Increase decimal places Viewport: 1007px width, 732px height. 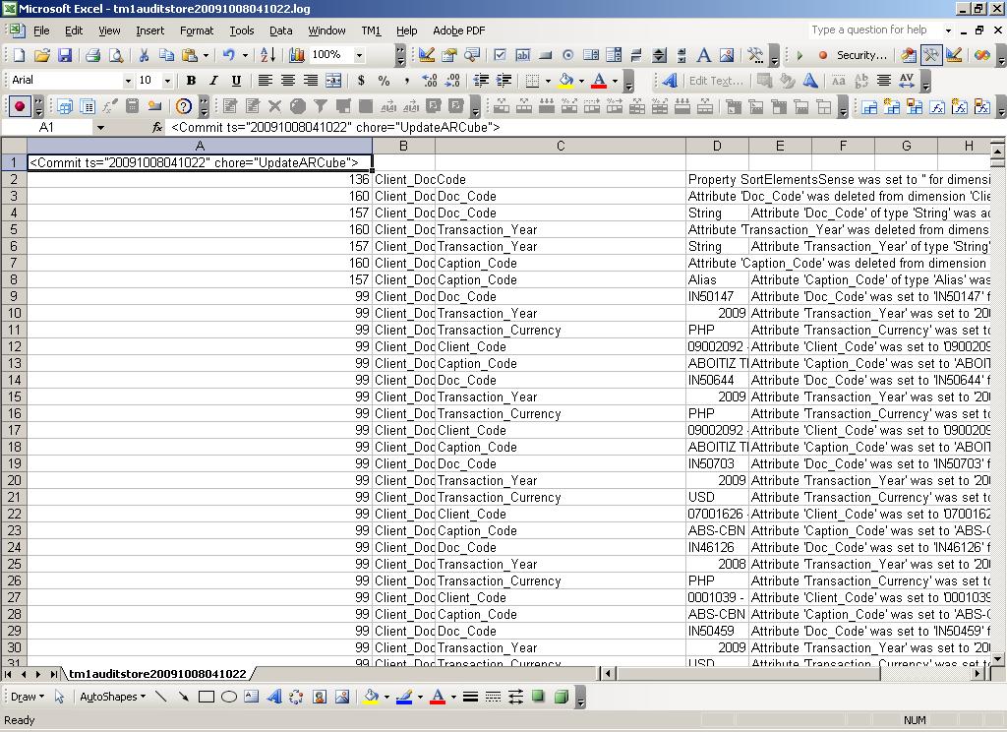pyautogui.click(x=429, y=81)
